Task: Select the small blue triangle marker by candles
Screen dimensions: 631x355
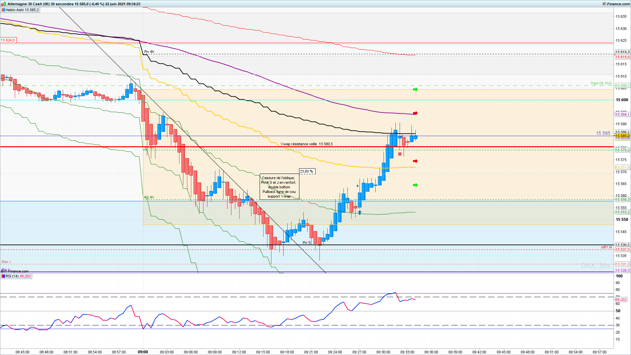Action: click(358, 186)
